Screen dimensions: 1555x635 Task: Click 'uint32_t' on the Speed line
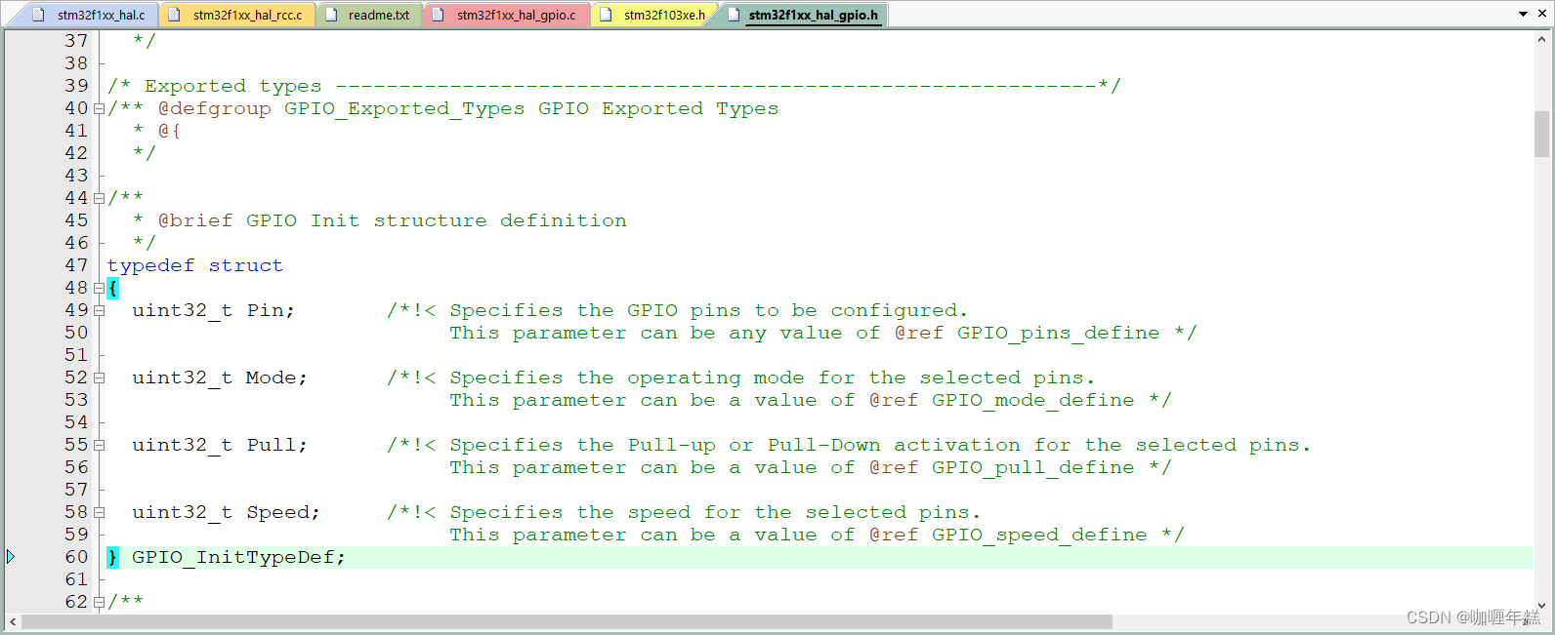click(183, 512)
